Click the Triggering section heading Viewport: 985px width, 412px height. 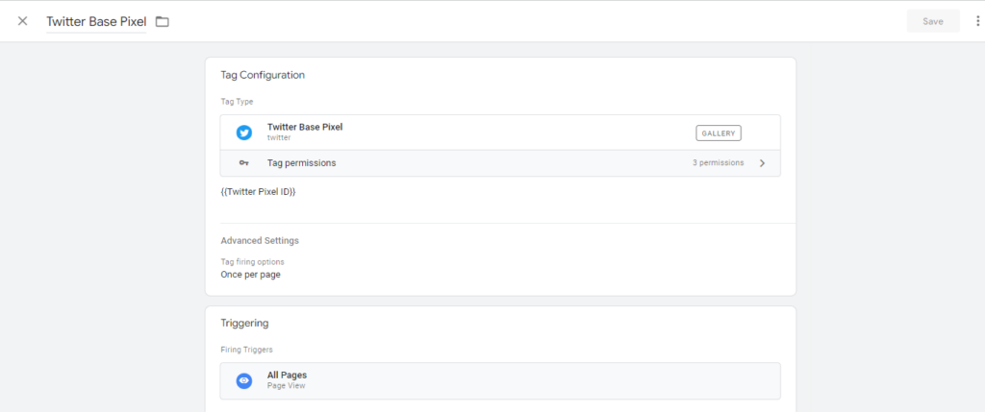point(244,324)
